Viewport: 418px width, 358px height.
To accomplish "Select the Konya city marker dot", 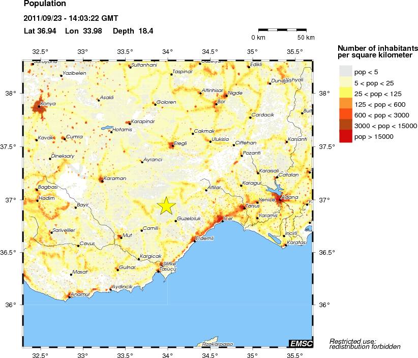I will coord(39,107).
